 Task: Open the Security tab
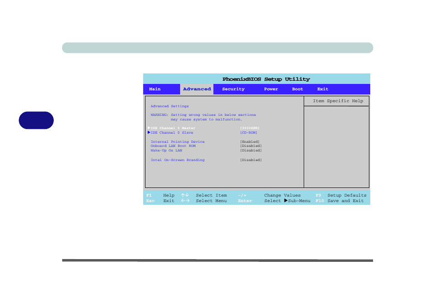pyautogui.click(x=233, y=89)
